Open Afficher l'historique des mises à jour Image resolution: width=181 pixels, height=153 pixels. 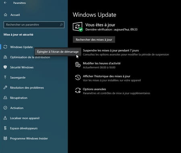click(x=107, y=76)
